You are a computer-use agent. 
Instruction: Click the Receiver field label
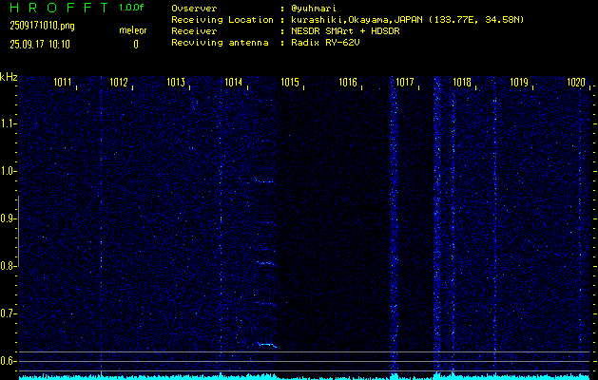pyautogui.click(x=194, y=31)
